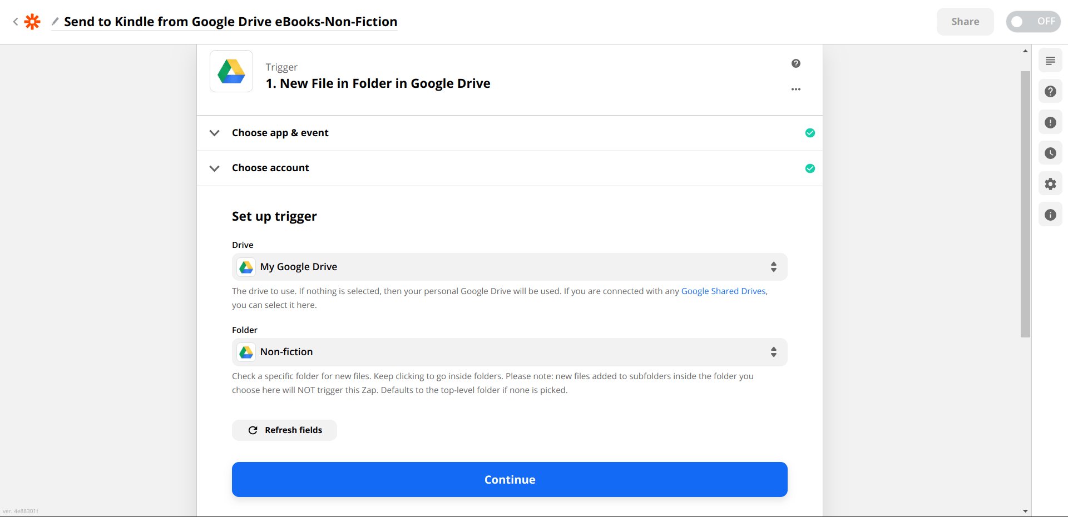
Task: Click the green checkmark on Choose account
Action: (x=810, y=168)
